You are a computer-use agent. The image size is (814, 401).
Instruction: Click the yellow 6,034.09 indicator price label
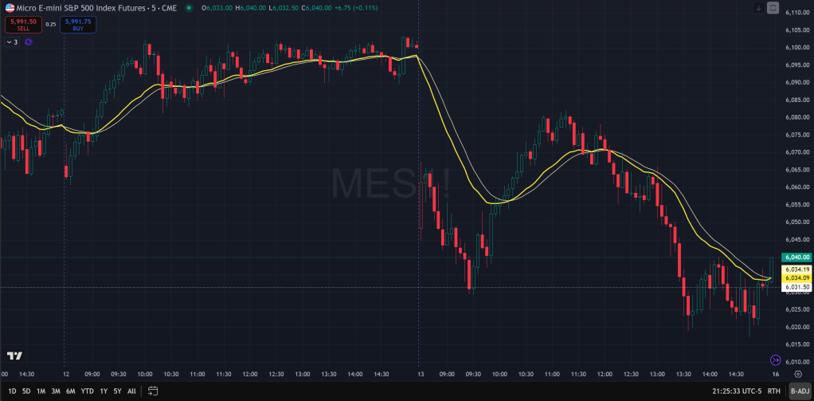[796, 278]
